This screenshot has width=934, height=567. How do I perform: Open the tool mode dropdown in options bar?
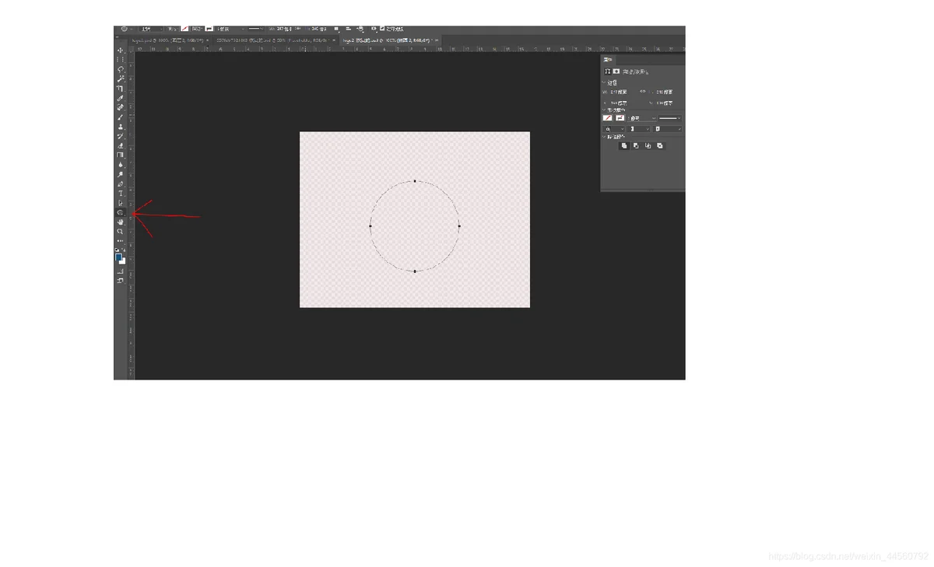(151, 29)
